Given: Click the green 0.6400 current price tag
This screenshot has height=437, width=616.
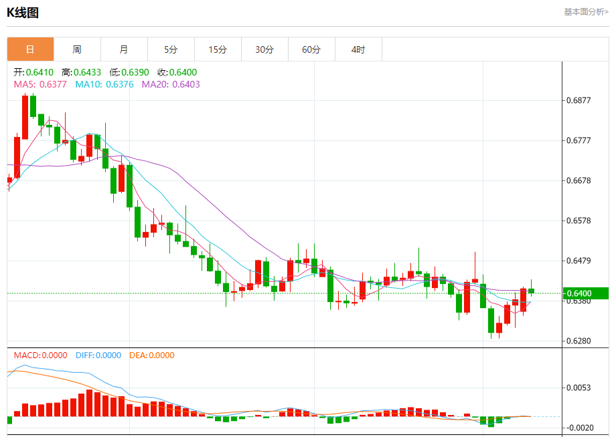Looking at the screenshot, I should pos(585,293).
